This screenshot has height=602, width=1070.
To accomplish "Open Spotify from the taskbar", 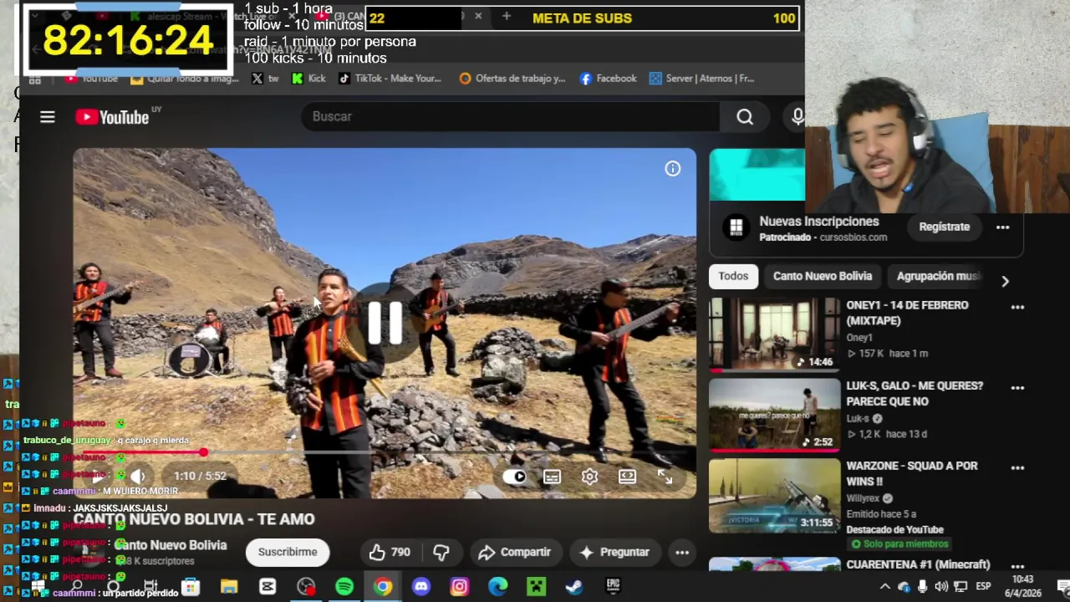I will tap(344, 587).
